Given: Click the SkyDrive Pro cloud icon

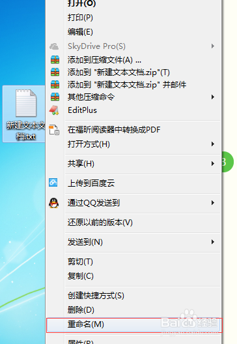Looking at the screenshot, I should [x=54, y=46].
